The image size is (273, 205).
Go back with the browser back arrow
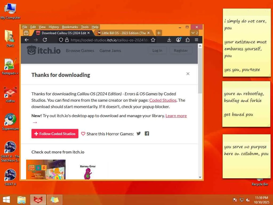point(27,40)
